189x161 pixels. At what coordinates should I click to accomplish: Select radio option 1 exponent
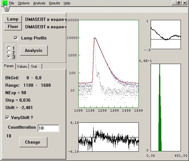click(8, 48)
